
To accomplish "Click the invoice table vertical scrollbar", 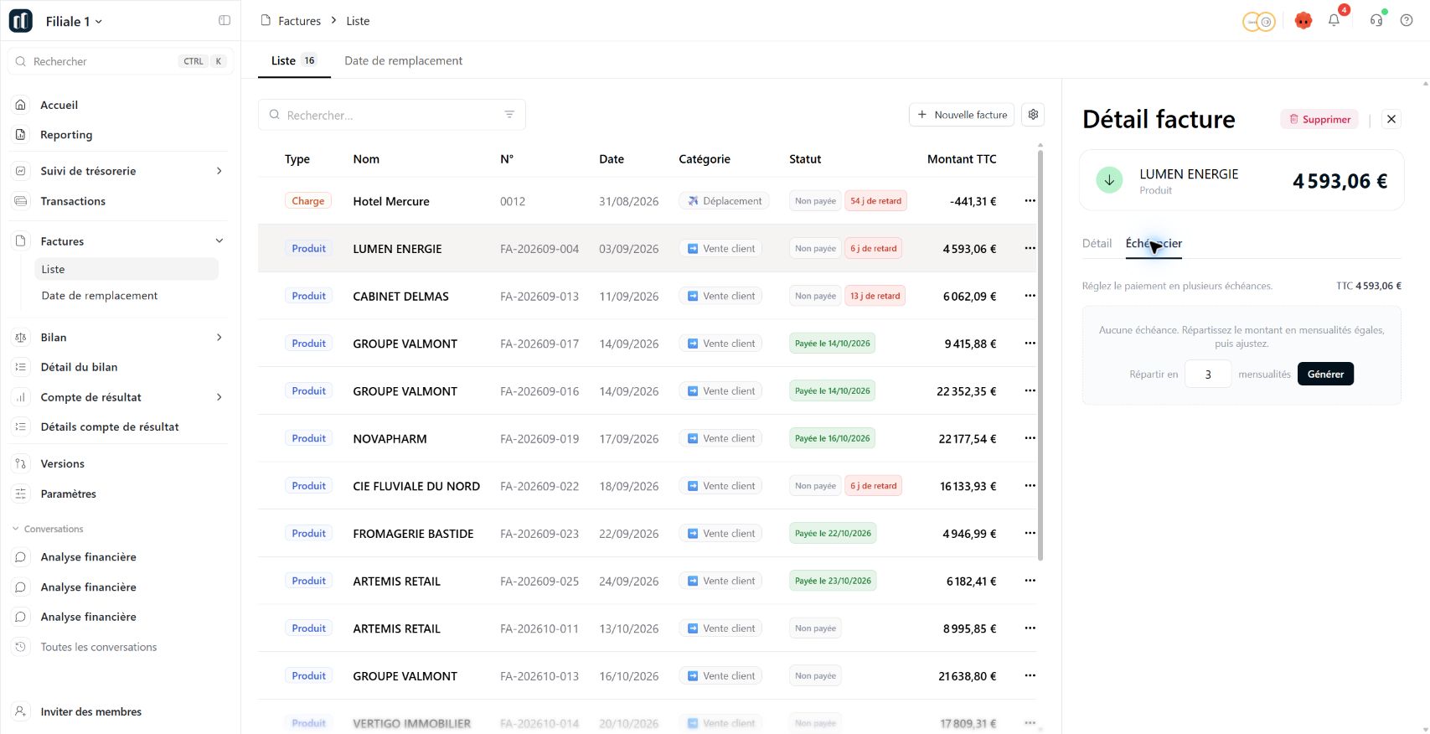I will click(x=1040, y=355).
